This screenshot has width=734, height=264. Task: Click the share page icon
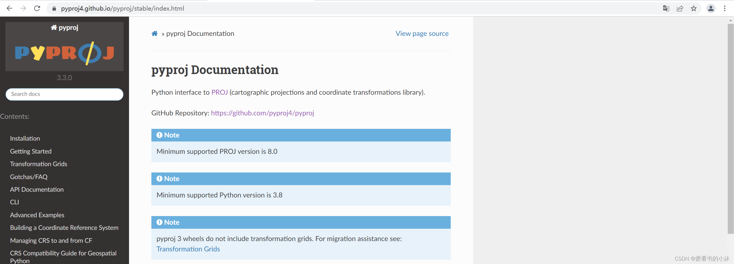pos(680,8)
